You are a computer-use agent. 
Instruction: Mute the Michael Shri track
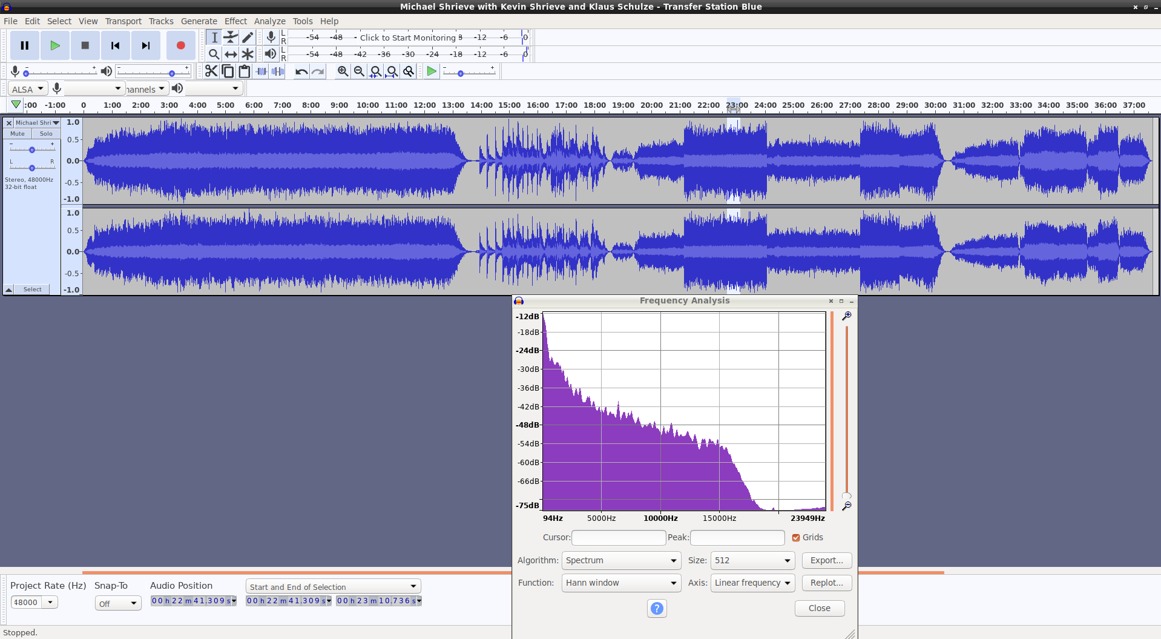(18, 134)
